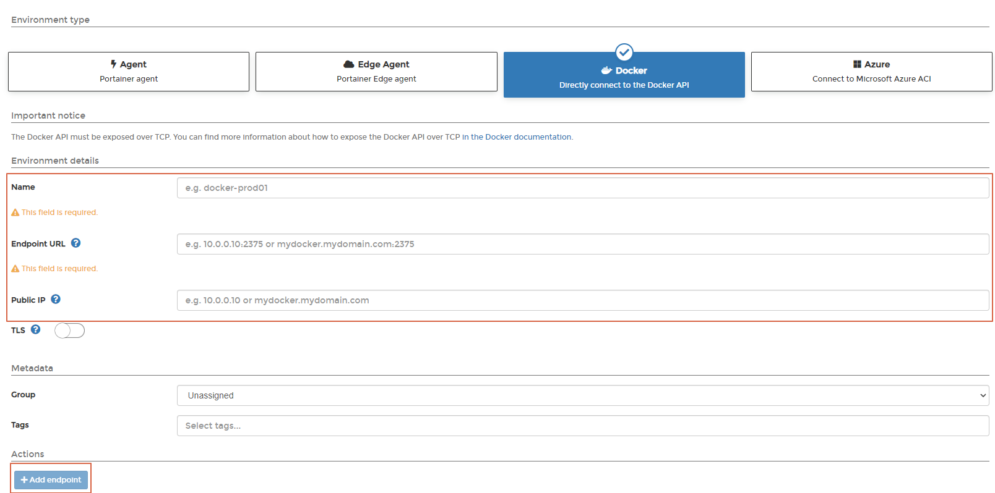Focus the Endpoint URL input field
The width and height of the screenshot is (995, 493).
(x=583, y=244)
